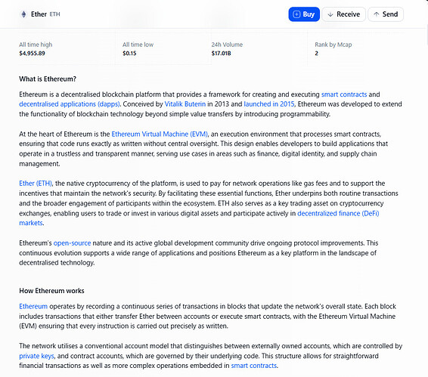This screenshot has width=428, height=377.
Task: Click the "$17.01B" value
Action: tap(221, 54)
